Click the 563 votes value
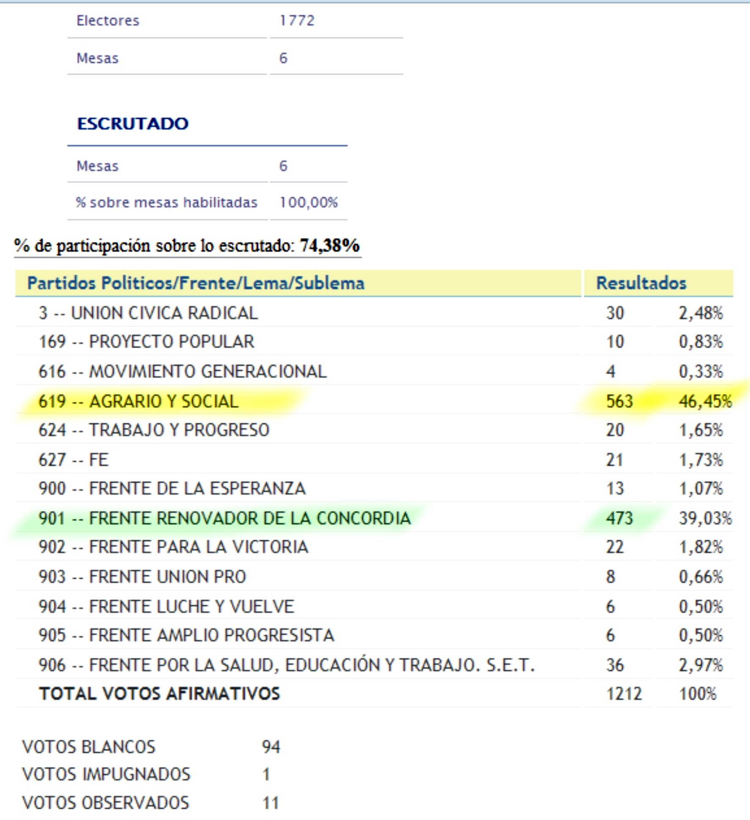This screenshot has height=820, width=750. click(x=619, y=401)
